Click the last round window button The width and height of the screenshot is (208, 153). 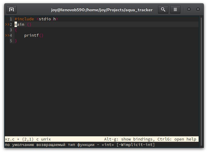198,10
